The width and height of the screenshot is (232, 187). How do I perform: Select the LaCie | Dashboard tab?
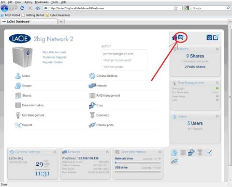click(29, 22)
